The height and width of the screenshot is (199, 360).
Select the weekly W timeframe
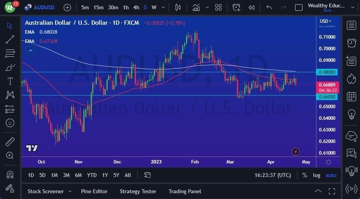click(x=154, y=8)
